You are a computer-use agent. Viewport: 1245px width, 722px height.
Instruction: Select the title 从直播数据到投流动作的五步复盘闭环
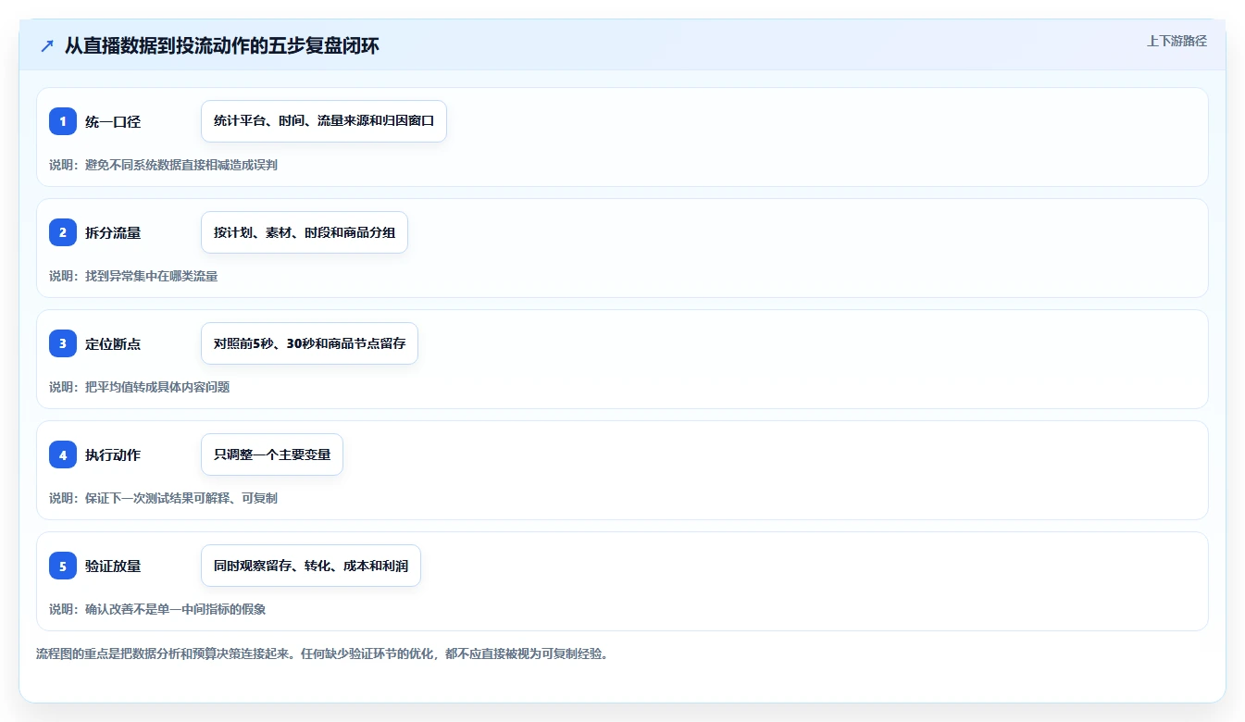[x=221, y=46]
